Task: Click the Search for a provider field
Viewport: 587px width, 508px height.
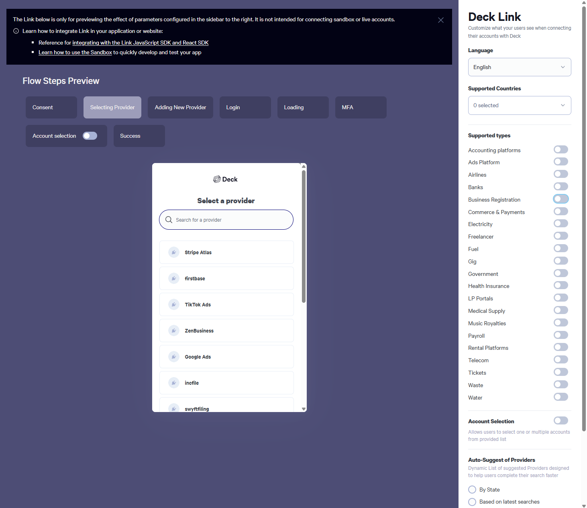Action: click(x=226, y=220)
